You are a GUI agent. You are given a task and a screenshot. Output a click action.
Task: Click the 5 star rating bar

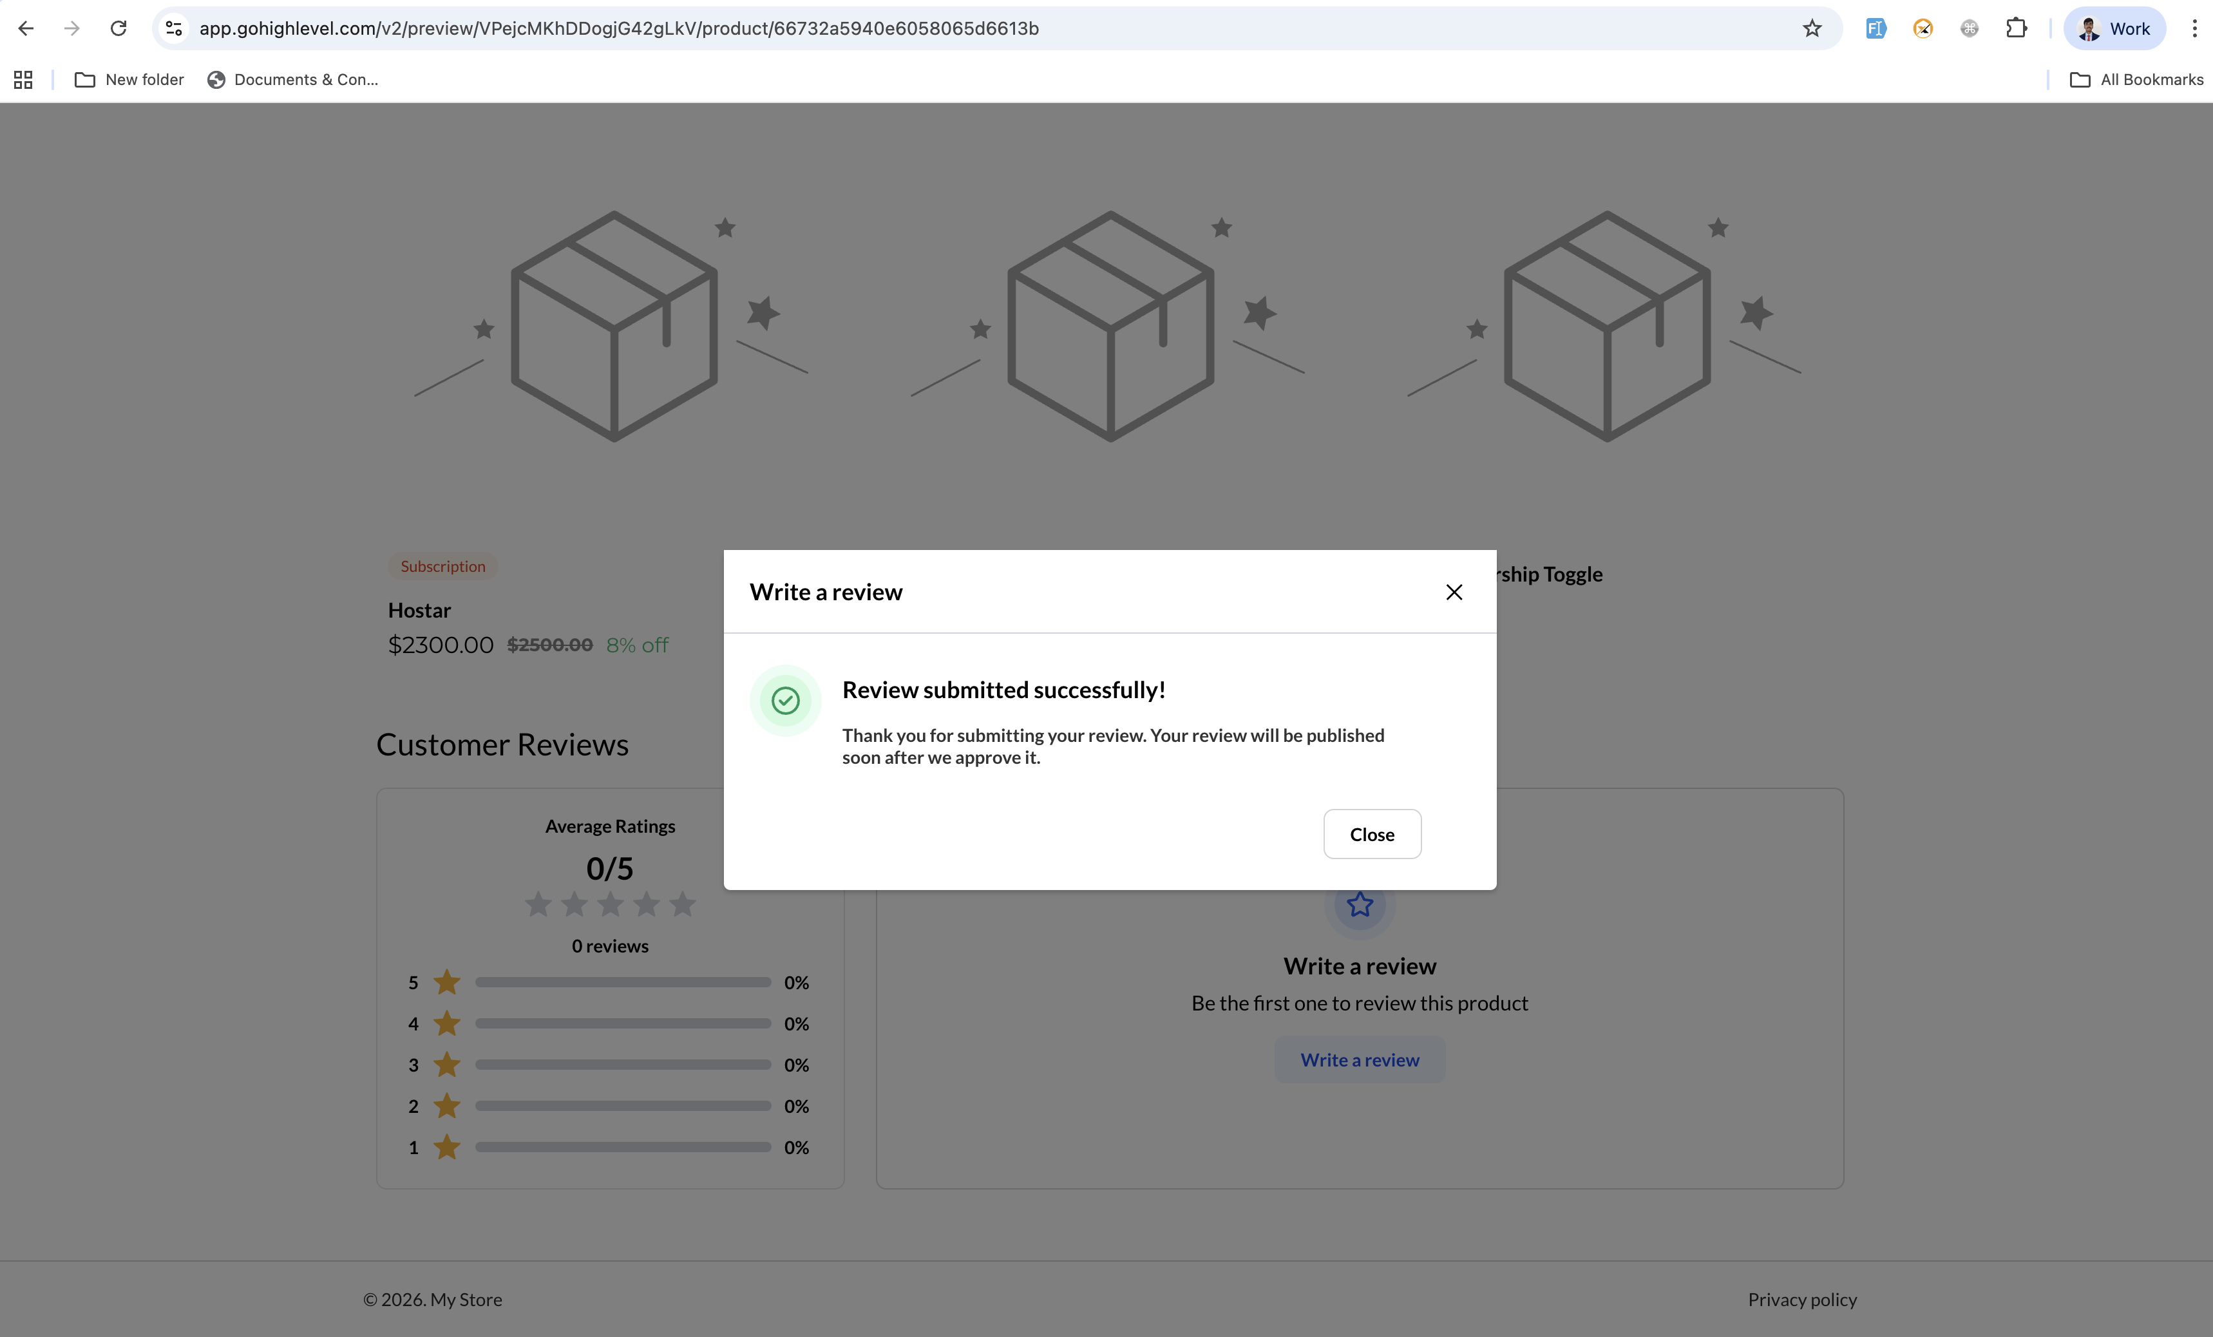coord(622,982)
